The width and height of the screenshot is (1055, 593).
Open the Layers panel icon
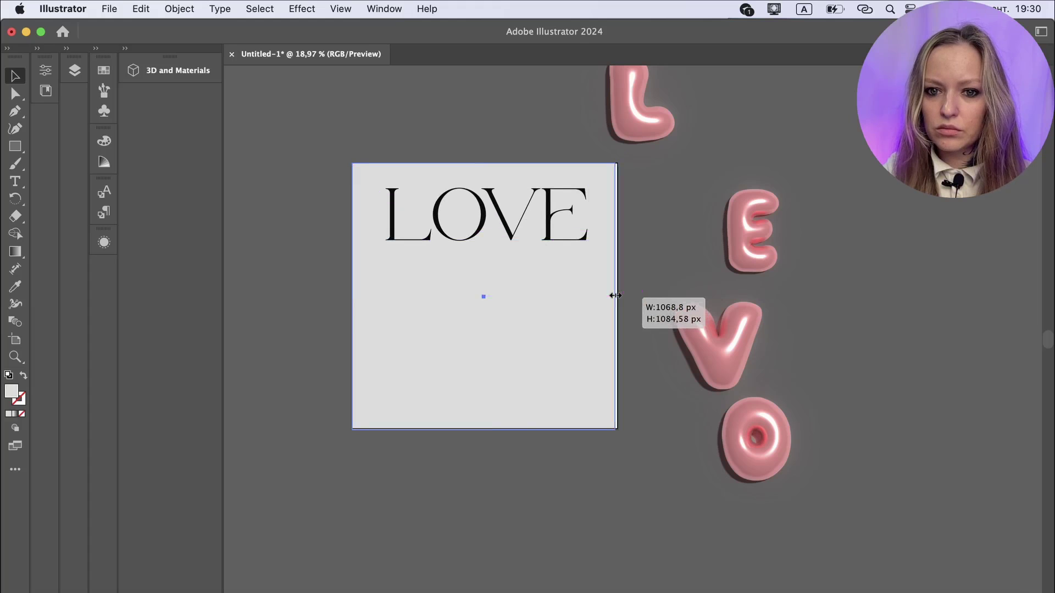click(75, 70)
